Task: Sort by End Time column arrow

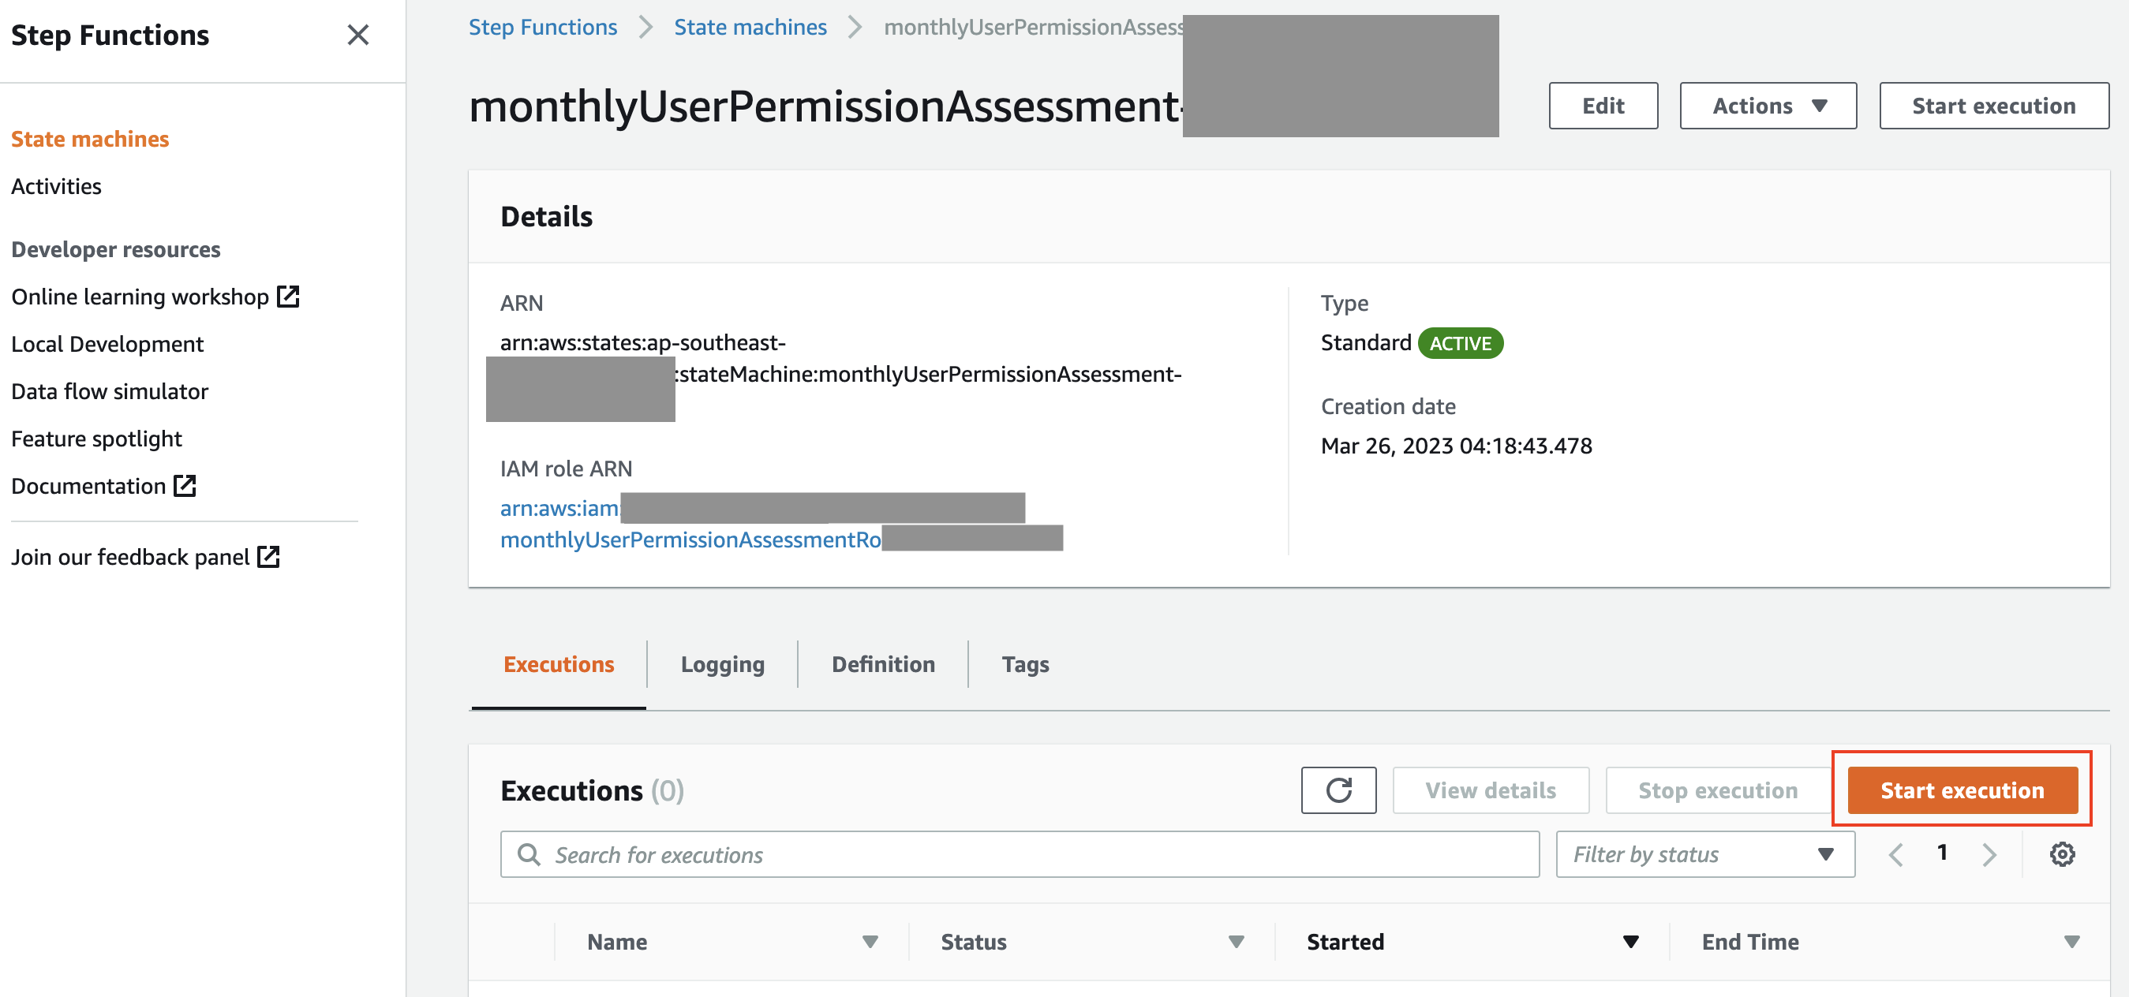Action: [2071, 942]
